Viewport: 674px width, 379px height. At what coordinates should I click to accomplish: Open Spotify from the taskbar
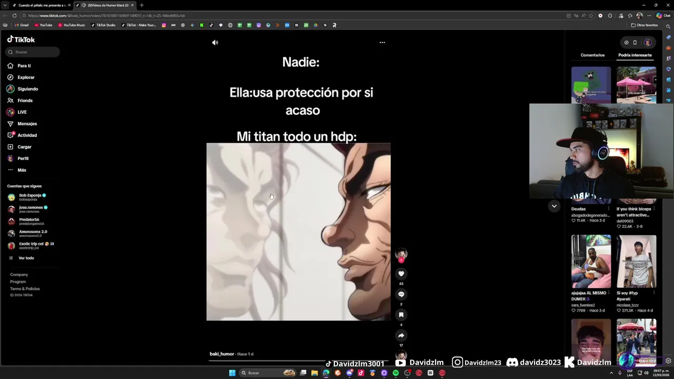(395, 373)
